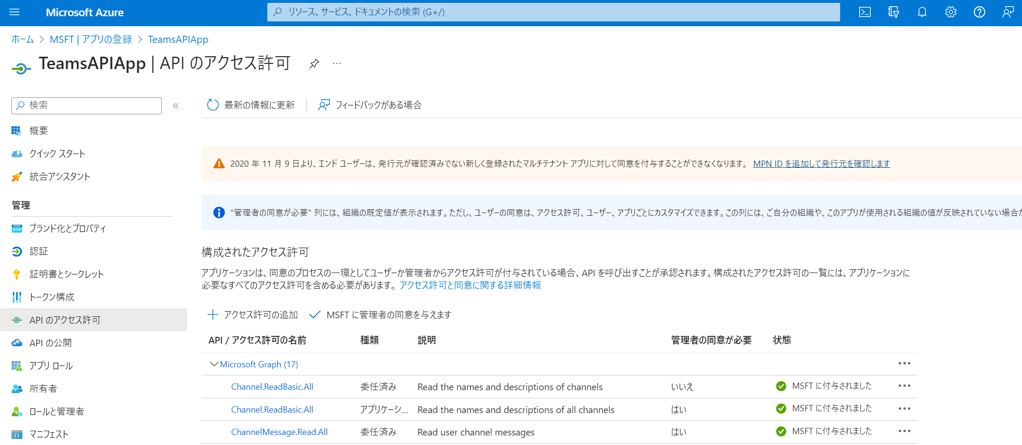1022x445 pixels.
Task: Collapse the left sidebar with « chevron
Action: click(176, 106)
